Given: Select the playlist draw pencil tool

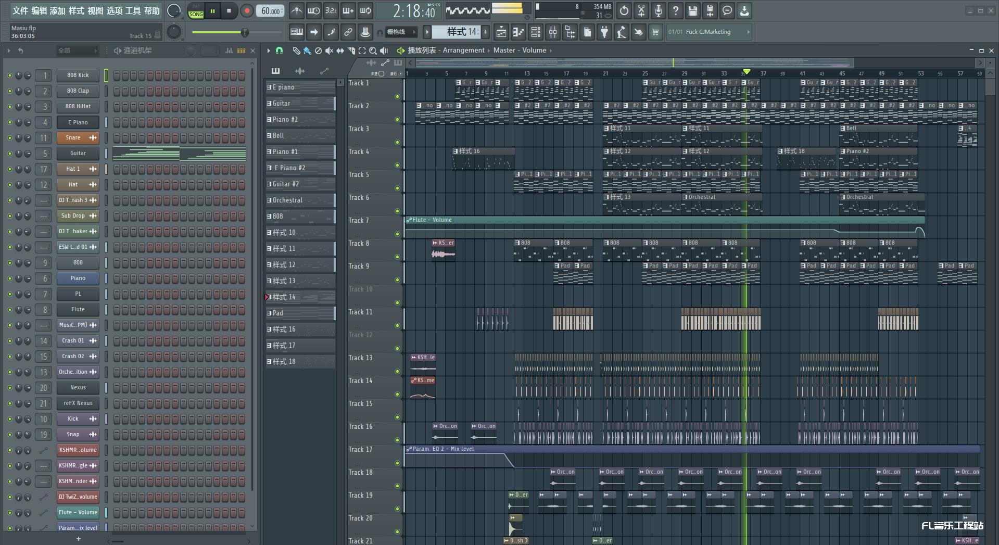Looking at the screenshot, I should 296,50.
